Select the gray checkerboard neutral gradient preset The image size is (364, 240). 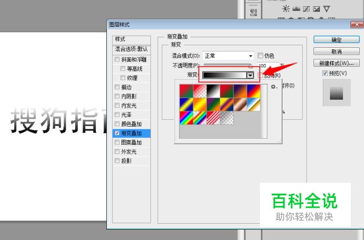click(x=227, y=118)
